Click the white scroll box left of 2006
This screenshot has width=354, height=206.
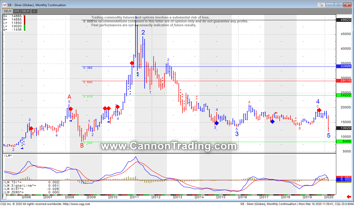(4, 197)
